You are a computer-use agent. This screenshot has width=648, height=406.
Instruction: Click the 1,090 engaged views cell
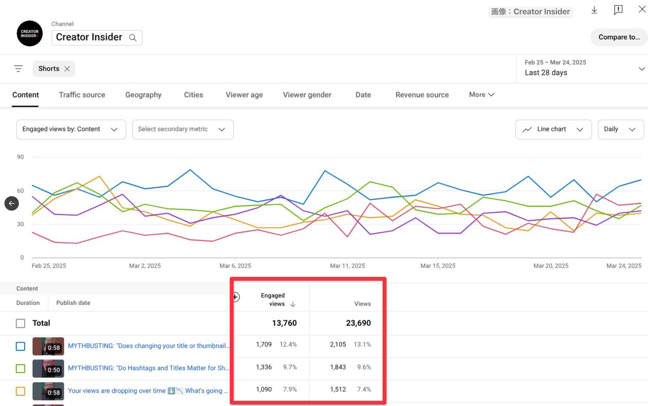(x=264, y=390)
